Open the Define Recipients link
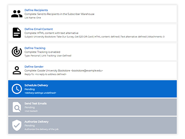 [36, 10]
